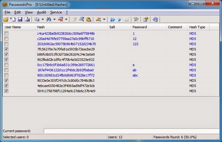Sort by User Name column header

[x=19, y=27]
